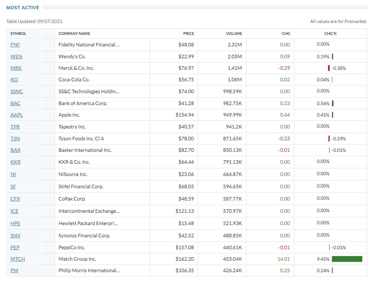
Task: Click the ICE symbol link
Action: (14, 211)
